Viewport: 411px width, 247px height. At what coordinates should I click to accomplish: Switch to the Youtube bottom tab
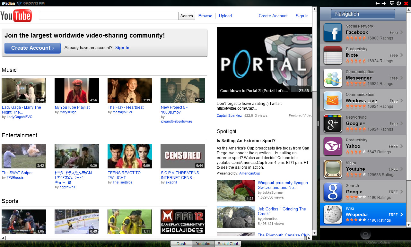point(203,243)
